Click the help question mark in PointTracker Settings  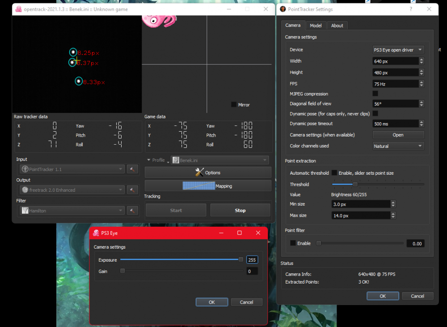[411, 9]
